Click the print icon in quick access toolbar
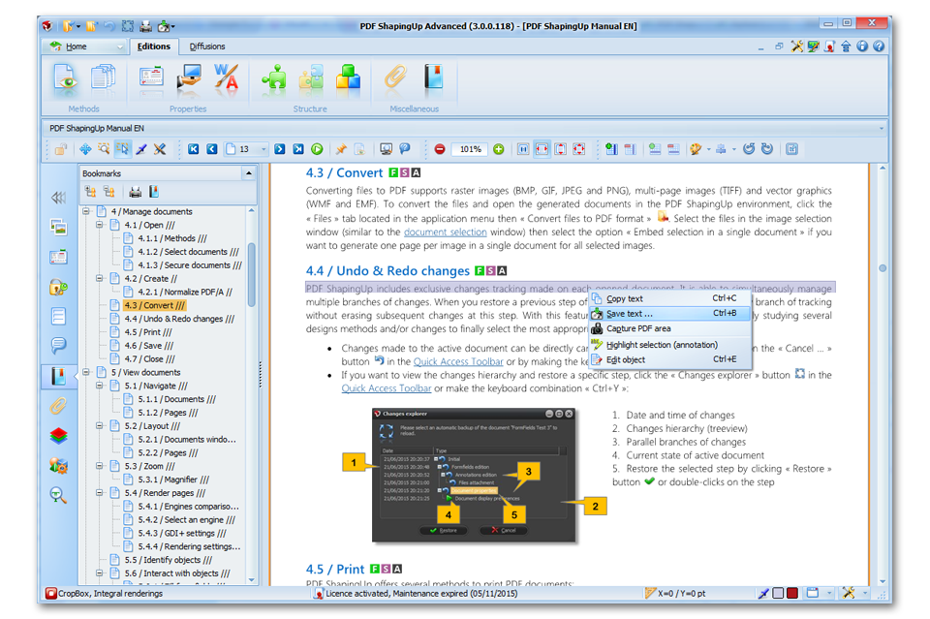 click(x=145, y=26)
